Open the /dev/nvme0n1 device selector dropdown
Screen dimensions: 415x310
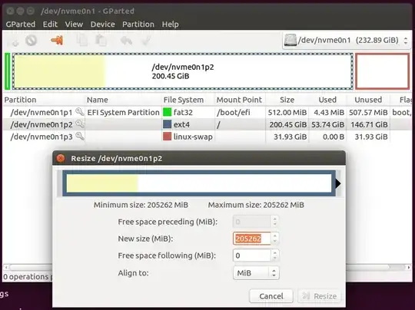coord(347,41)
